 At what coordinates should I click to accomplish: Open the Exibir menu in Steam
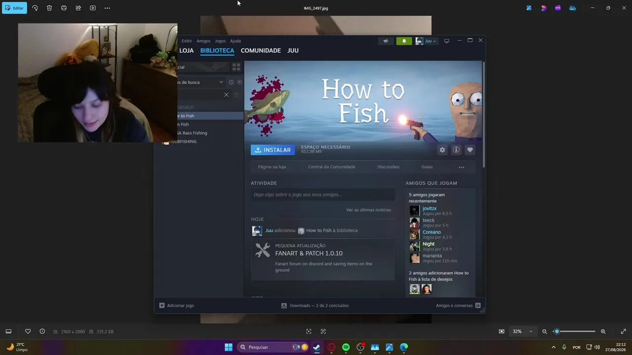click(x=187, y=41)
